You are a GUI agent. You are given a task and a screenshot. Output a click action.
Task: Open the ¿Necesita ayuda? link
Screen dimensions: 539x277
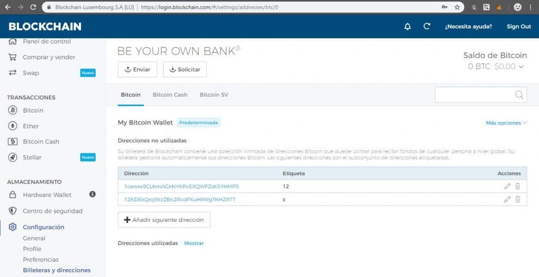[x=468, y=26]
